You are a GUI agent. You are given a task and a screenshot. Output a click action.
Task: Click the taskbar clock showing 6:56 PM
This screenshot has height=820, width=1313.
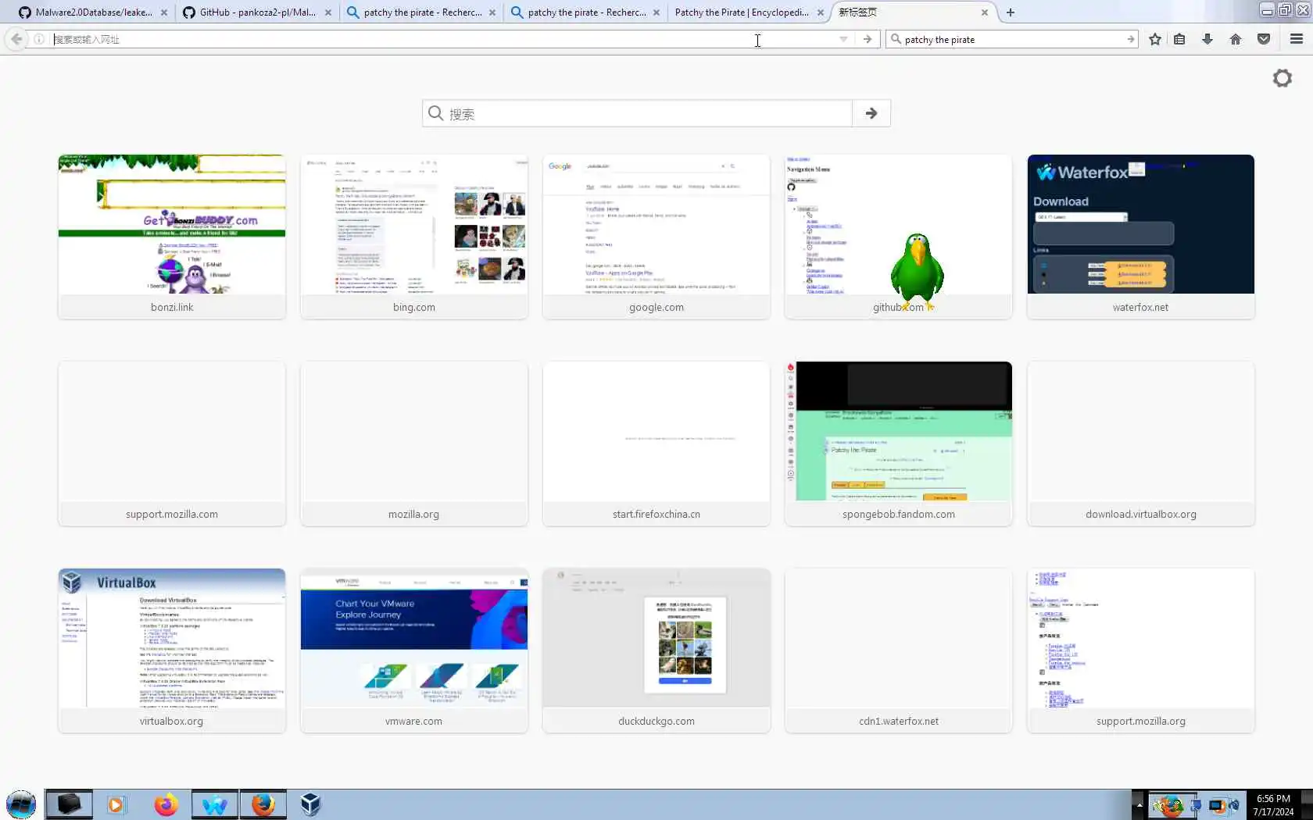(1273, 805)
